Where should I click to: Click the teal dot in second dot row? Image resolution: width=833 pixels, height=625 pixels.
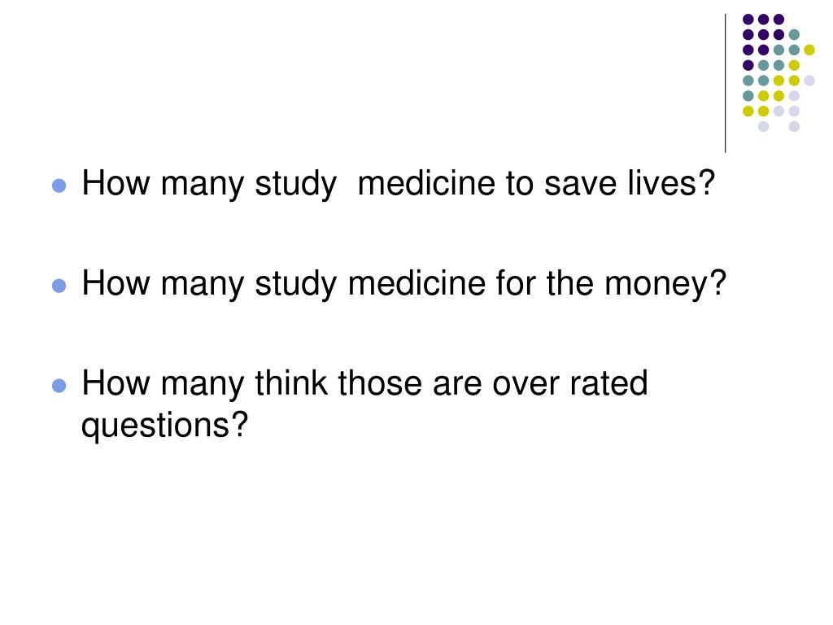(794, 34)
